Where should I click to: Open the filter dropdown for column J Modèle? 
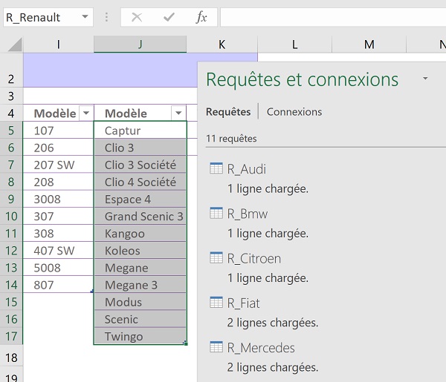(x=178, y=113)
